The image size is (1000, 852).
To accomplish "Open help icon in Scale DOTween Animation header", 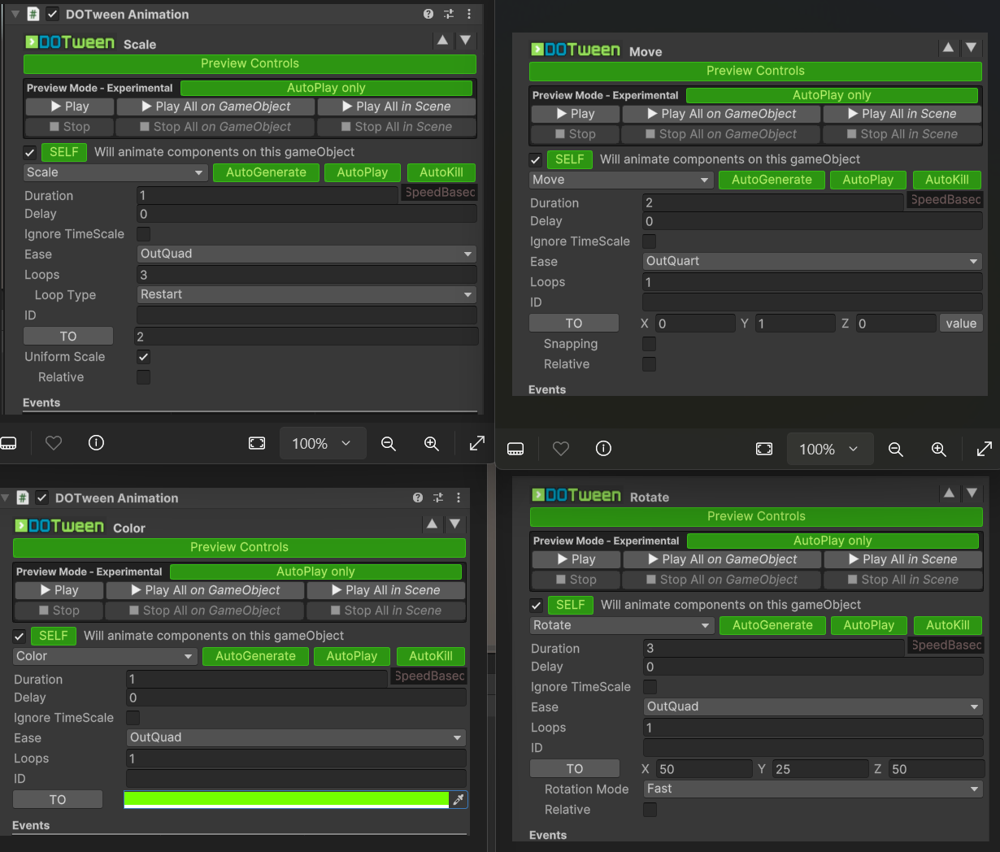I will (x=428, y=14).
